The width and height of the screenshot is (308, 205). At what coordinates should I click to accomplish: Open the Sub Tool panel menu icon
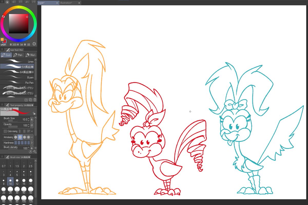(2, 50)
